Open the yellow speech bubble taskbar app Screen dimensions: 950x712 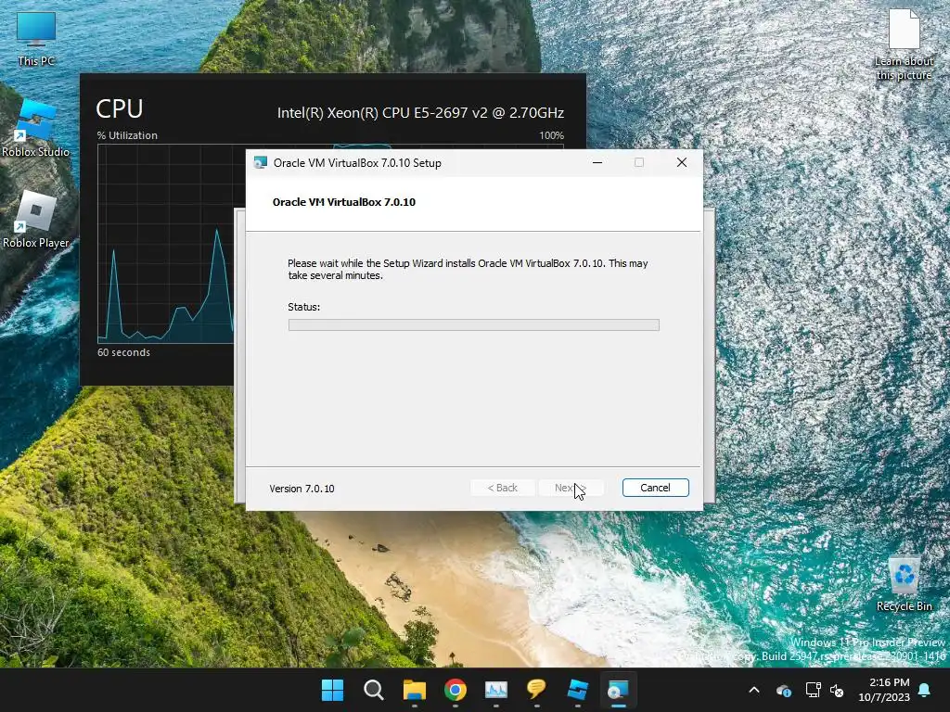click(537, 690)
